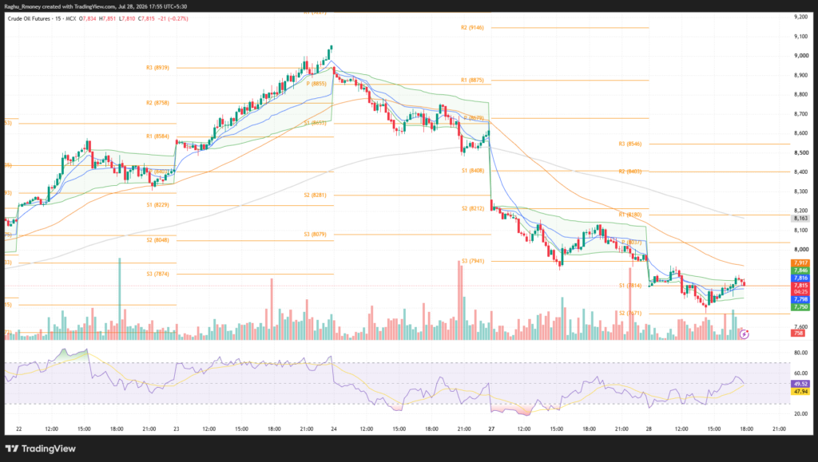818x462 pixels.
Task: Click the 9,200 price axis label
Action: (x=800, y=18)
